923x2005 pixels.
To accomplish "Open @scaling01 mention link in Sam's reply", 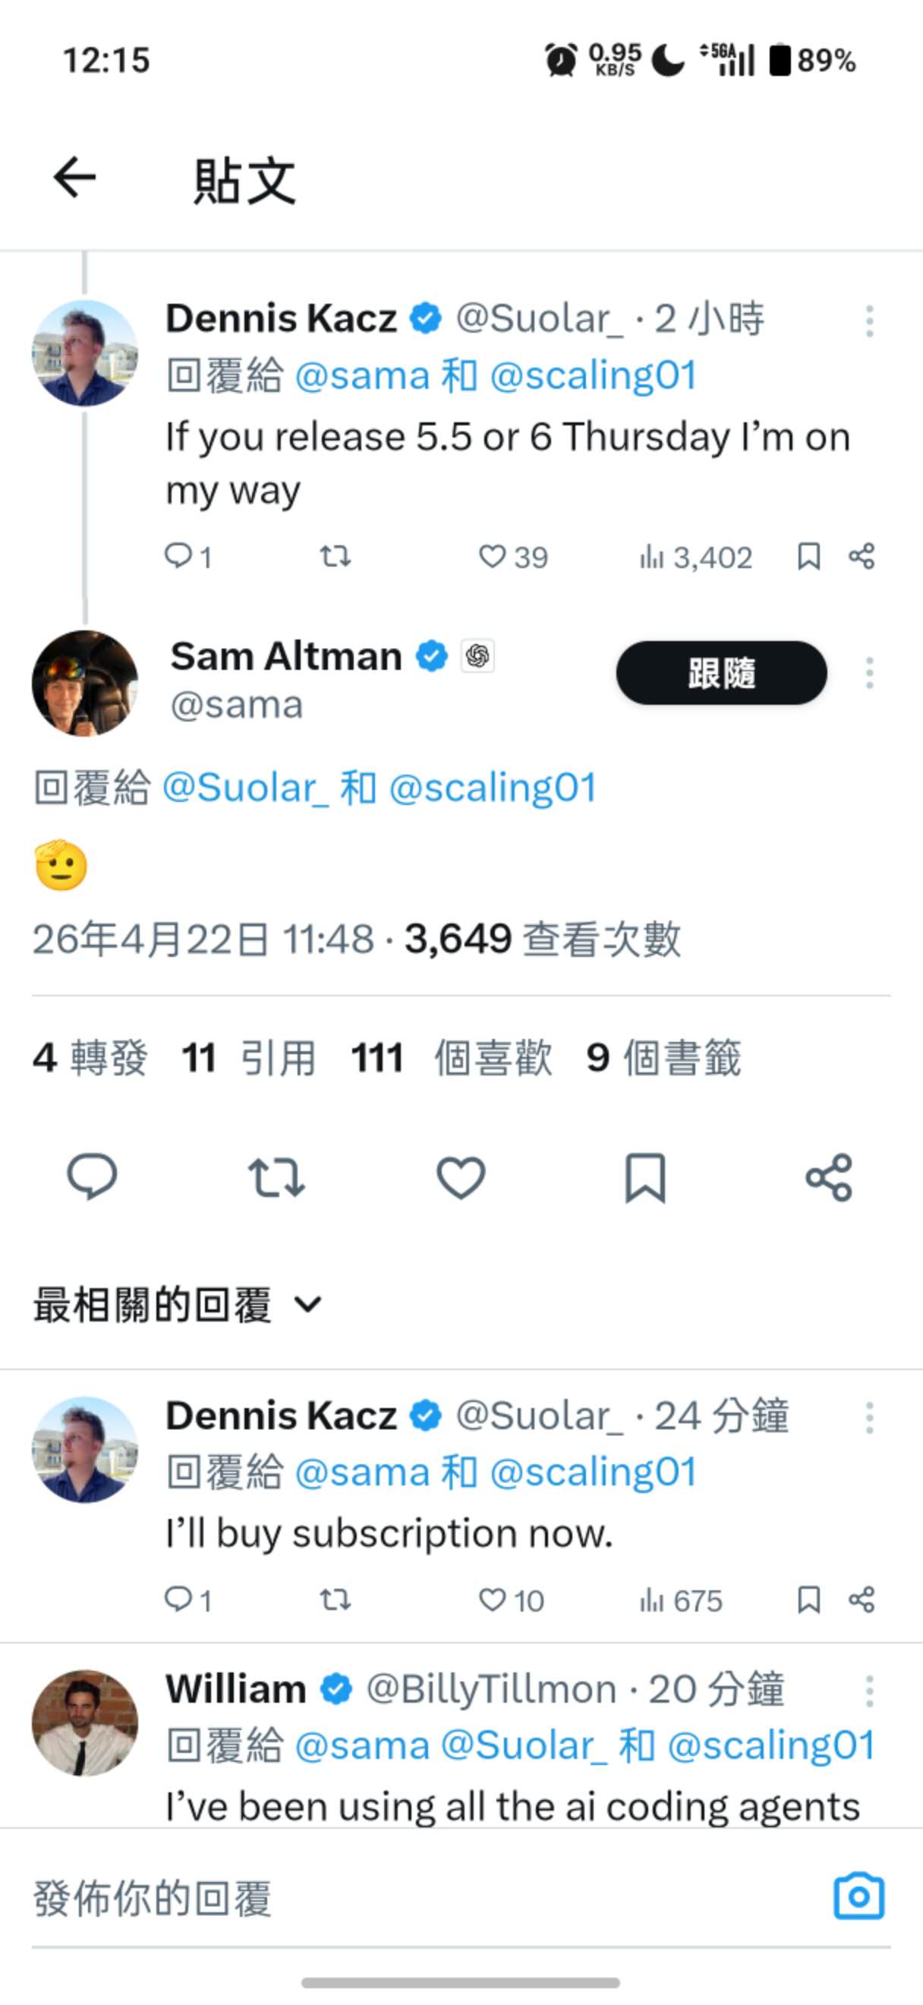I will coord(492,788).
